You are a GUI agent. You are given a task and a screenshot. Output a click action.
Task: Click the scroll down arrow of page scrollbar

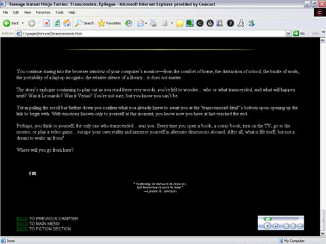(x=323, y=233)
